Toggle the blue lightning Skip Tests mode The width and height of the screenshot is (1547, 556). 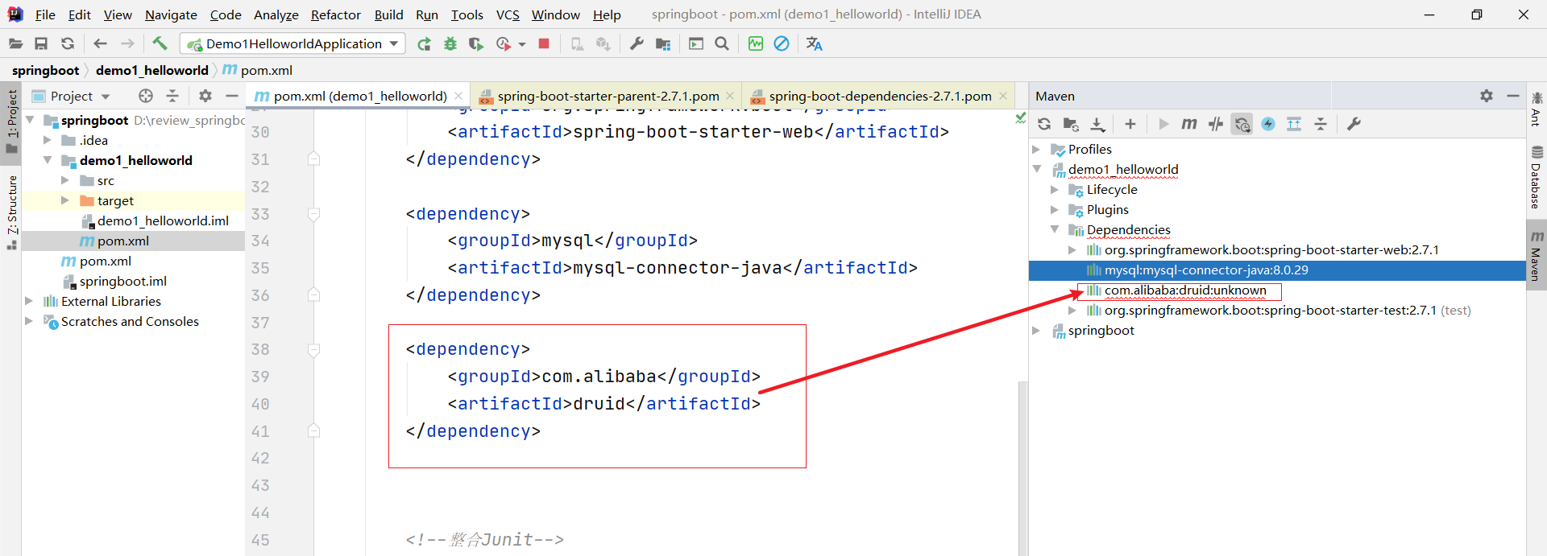pyautogui.click(x=1268, y=124)
